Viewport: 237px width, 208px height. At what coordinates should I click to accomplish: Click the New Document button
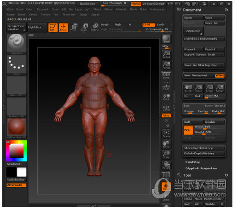coord(199,75)
